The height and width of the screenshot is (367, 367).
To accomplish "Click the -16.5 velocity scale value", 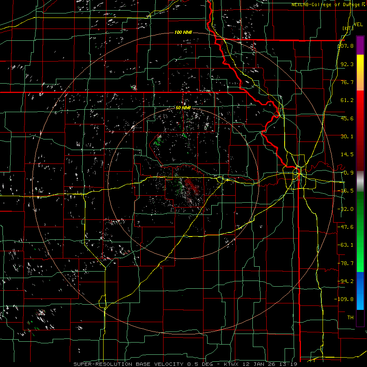I will point(346,191).
